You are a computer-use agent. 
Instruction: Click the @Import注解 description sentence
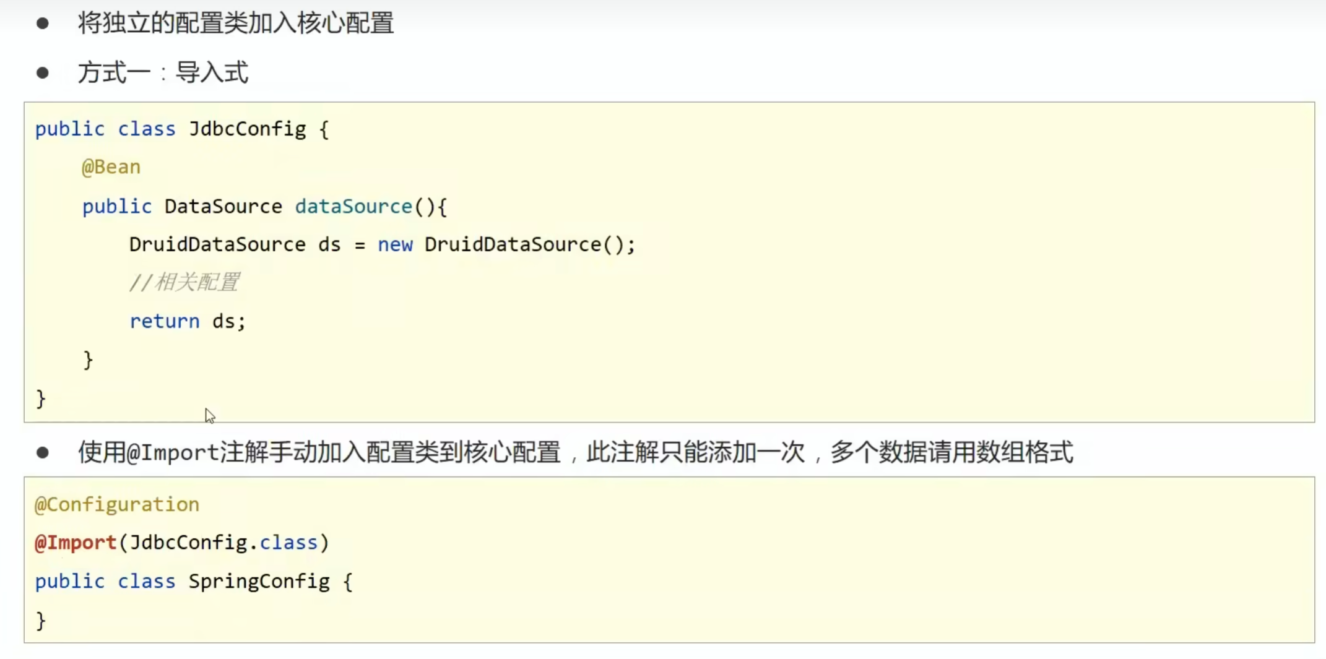(x=575, y=452)
